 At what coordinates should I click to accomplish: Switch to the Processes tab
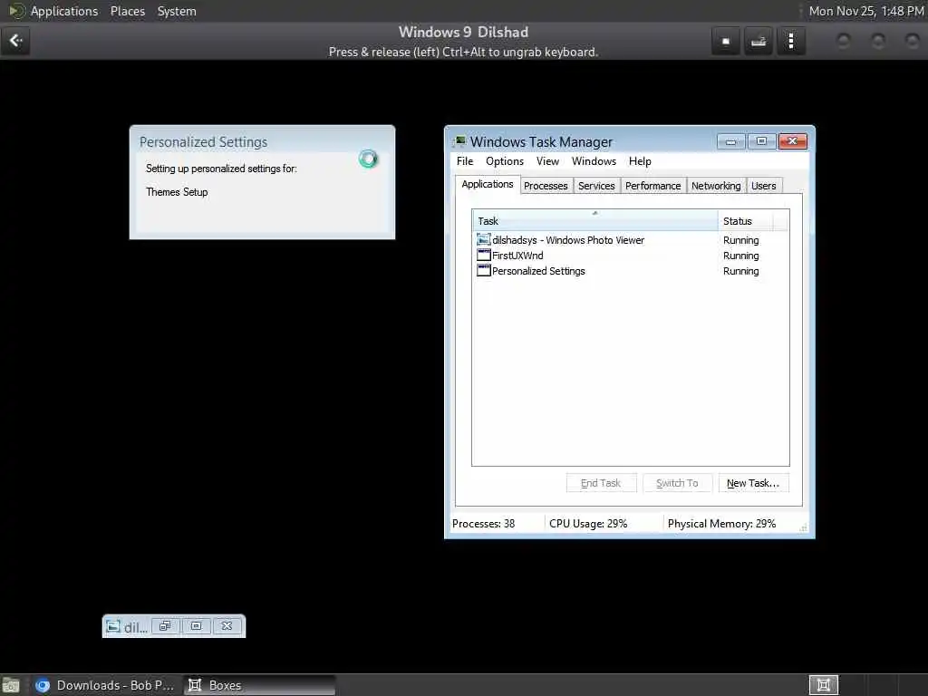pyautogui.click(x=546, y=186)
